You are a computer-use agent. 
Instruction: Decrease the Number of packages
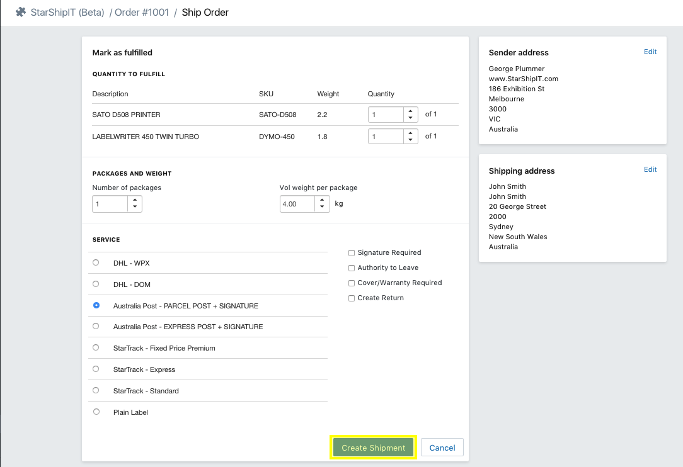pos(135,207)
